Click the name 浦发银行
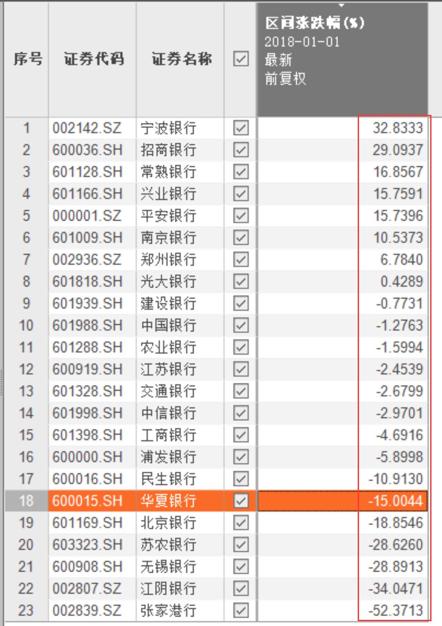Viewport: 442px width, 626px height. (x=168, y=457)
